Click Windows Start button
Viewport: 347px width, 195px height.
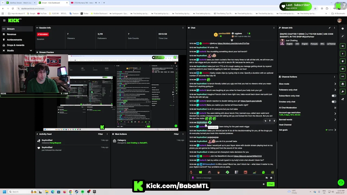(4, 192)
